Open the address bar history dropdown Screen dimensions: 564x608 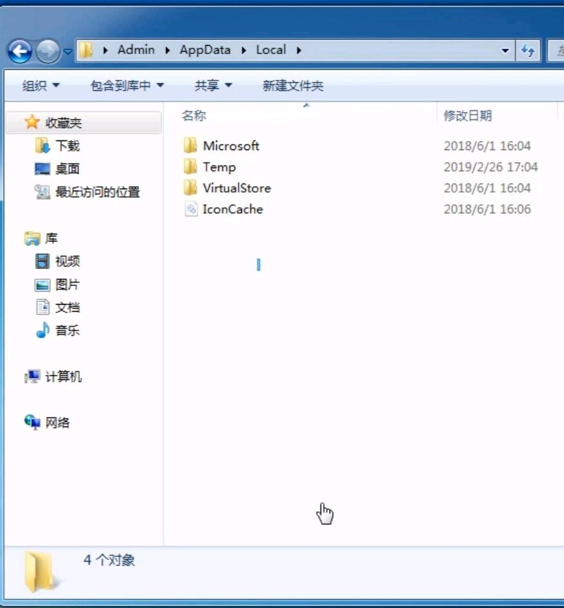pyautogui.click(x=505, y=51)
